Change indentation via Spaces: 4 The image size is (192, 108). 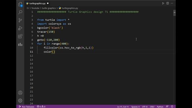tap(135, 107)
